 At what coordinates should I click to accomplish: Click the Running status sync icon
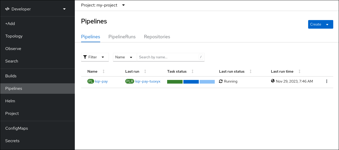[221, 81]
